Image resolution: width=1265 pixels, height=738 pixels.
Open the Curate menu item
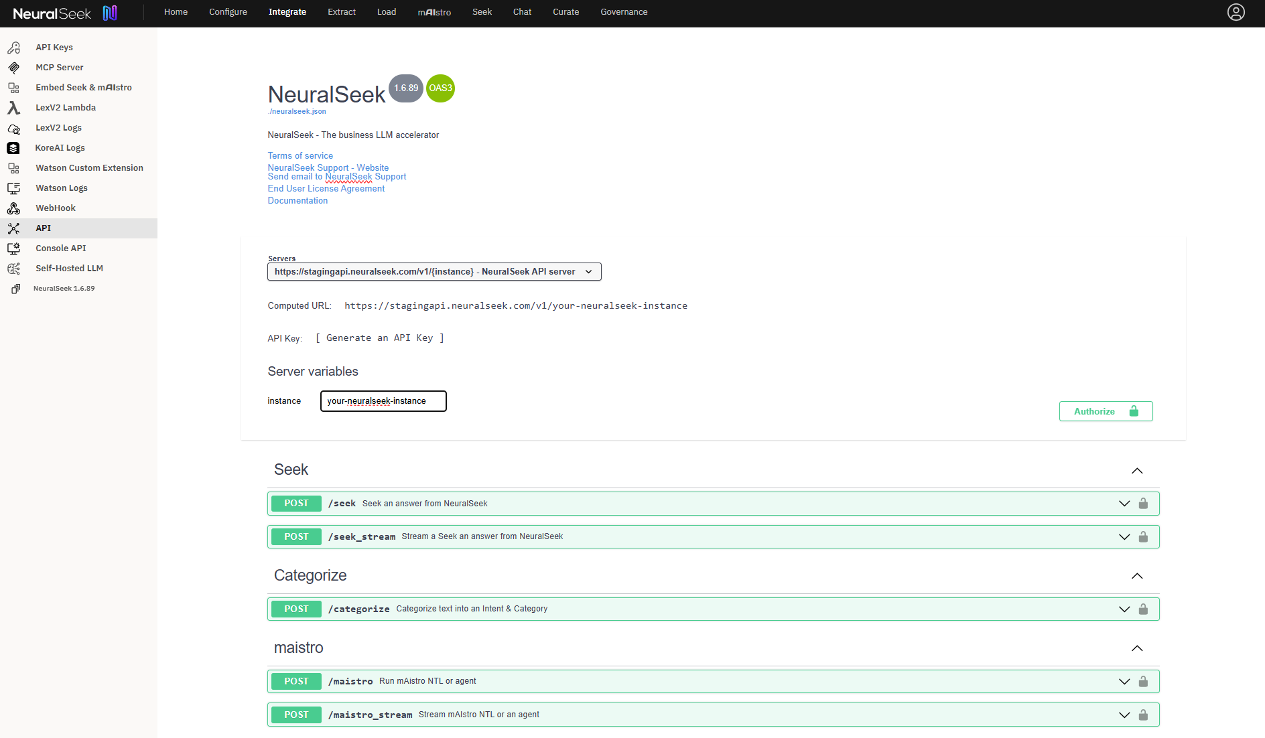point(565,12)
